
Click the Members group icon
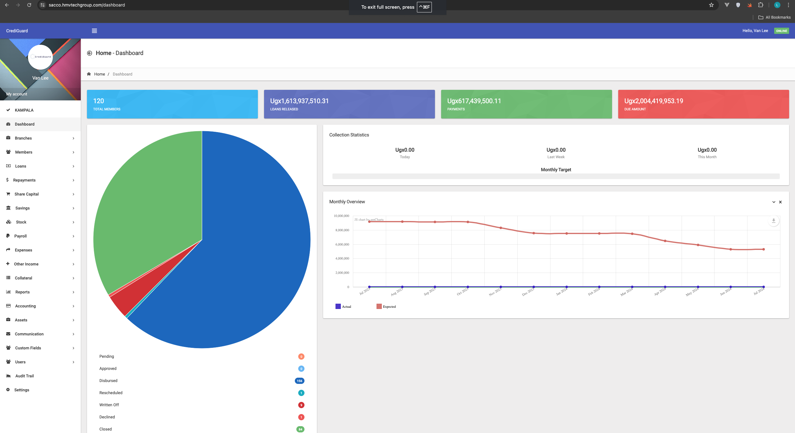pos(8,152)
